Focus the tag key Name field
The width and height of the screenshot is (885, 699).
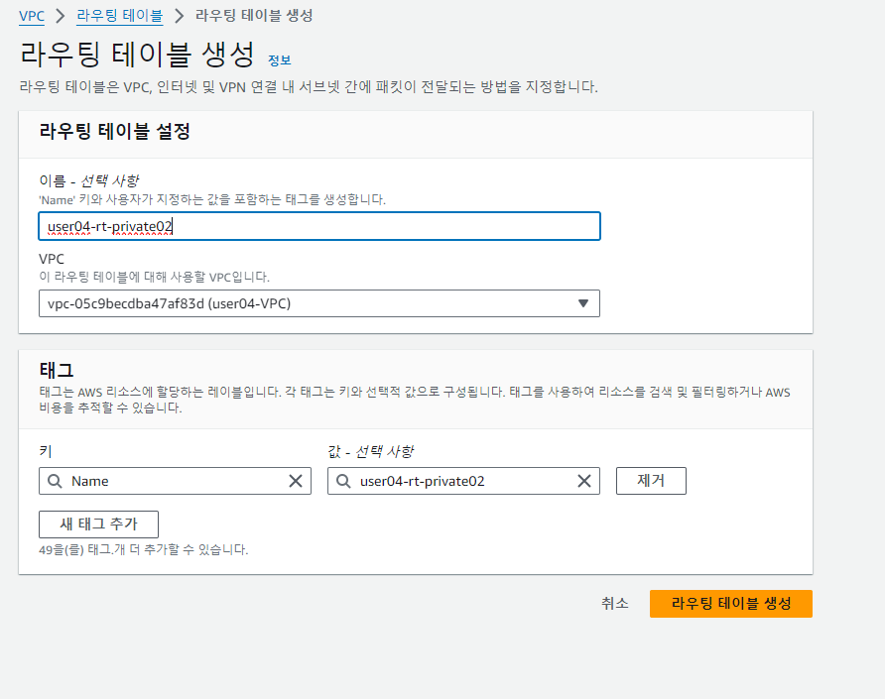point(175,481)
